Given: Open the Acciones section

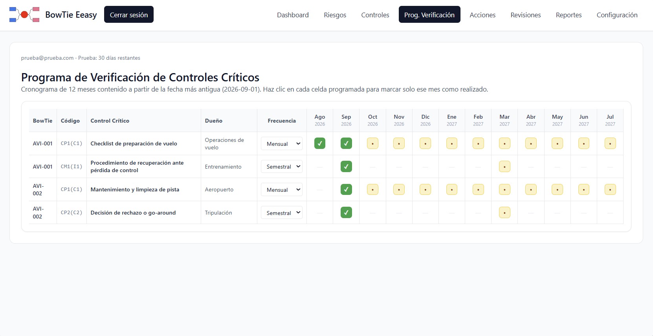Looking at the screenshot, I should (482, 15).
